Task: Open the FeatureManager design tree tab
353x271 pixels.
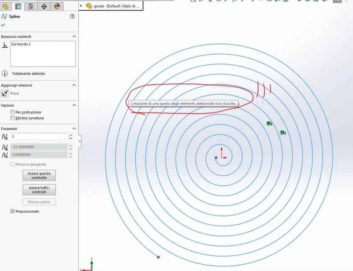Action: 6,6
